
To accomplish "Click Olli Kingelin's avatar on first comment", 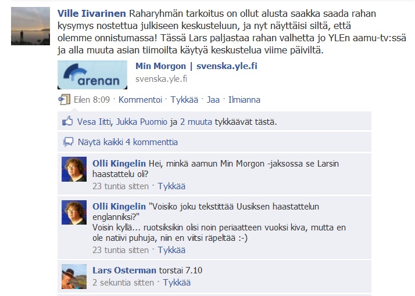I will pyautogui.click(x=74, y=169).
